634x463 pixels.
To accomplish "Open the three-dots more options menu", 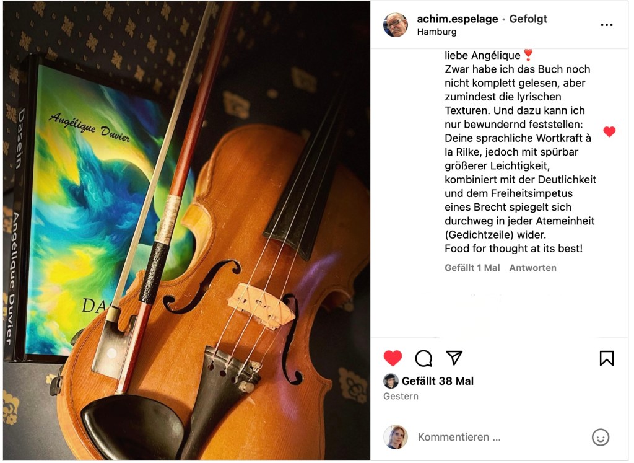I will click(607, 25).
